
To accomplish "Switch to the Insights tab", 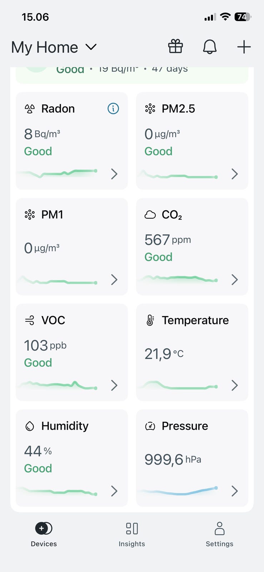I will pos(132,534).
